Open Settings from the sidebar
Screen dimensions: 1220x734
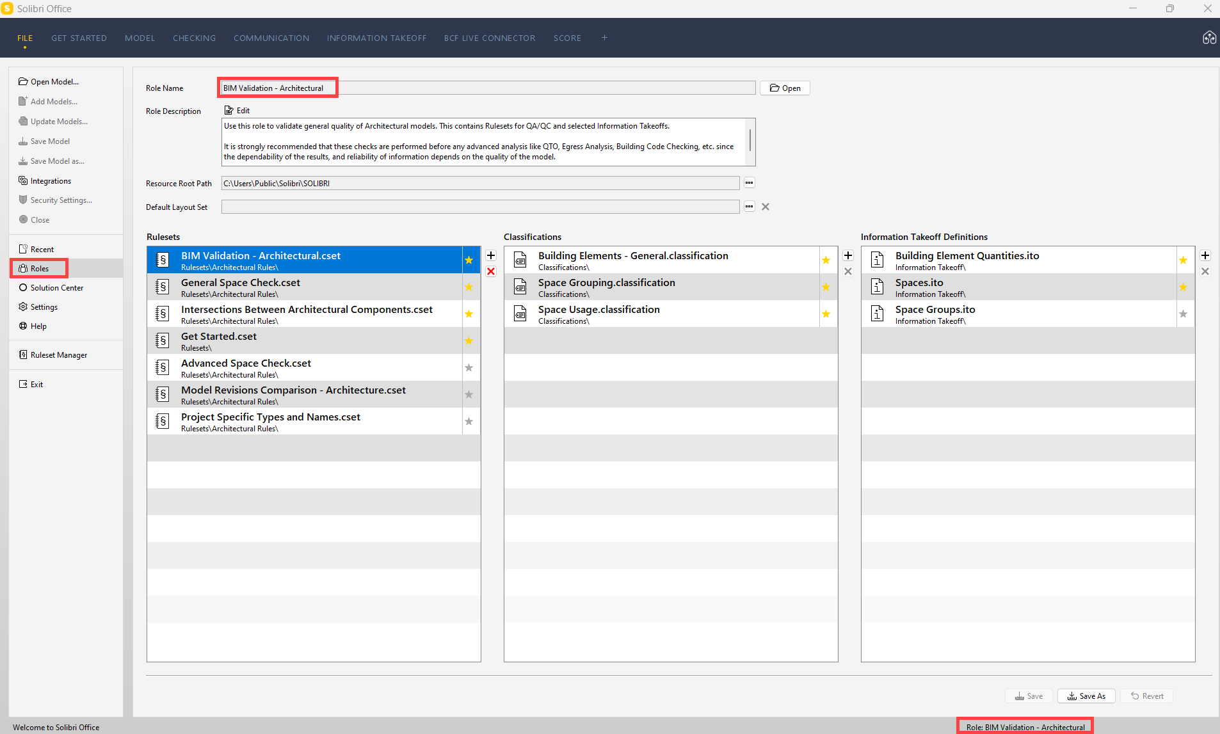[x=44, y=307]
